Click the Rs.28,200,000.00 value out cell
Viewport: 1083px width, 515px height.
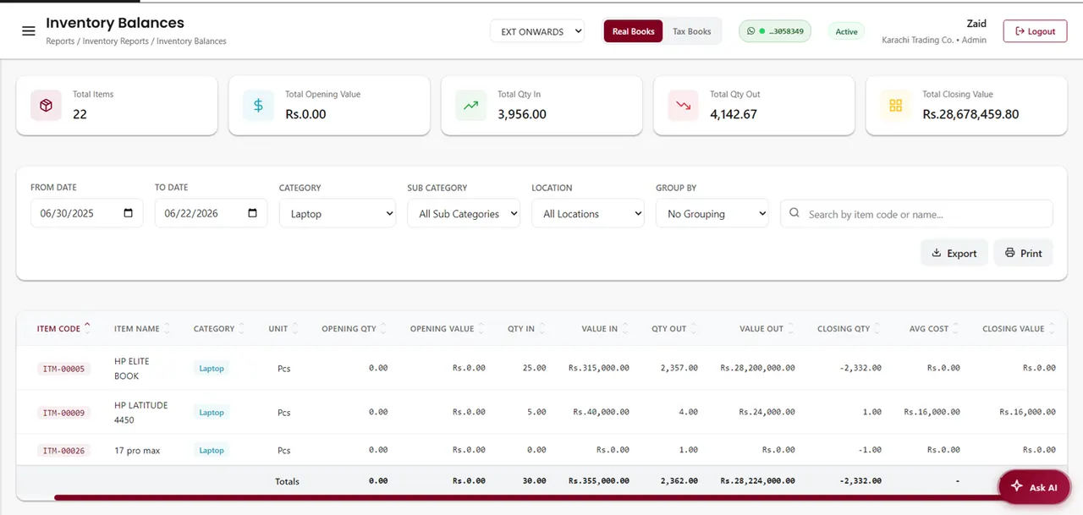[758, 368]
